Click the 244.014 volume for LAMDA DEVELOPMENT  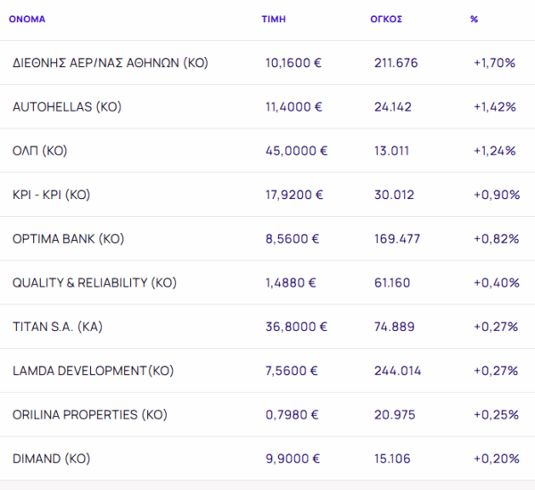coord(397,370)
